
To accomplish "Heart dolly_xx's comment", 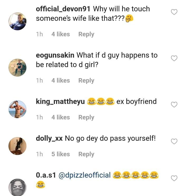I will tap(174, 142).
